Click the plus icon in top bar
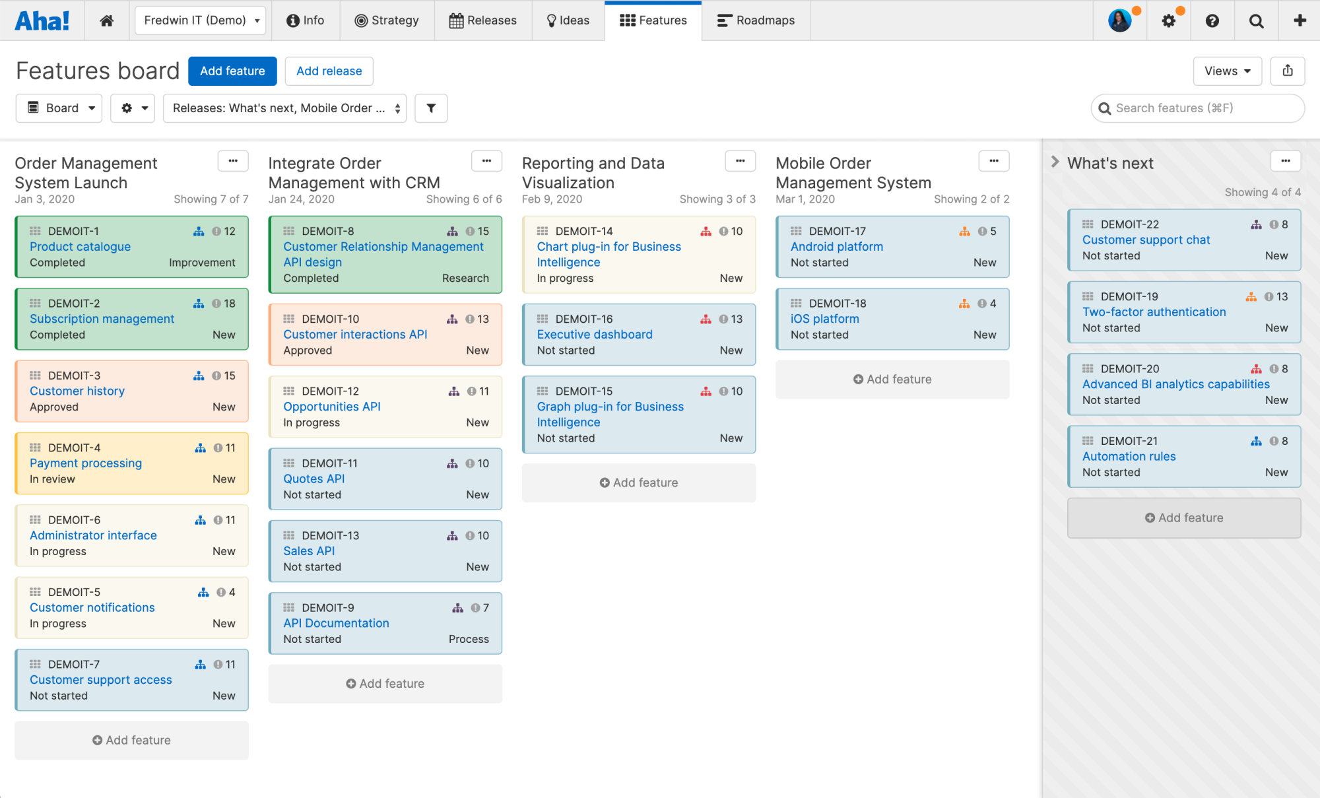This screenshot has height=798, width=1320. pos(1300,20)
